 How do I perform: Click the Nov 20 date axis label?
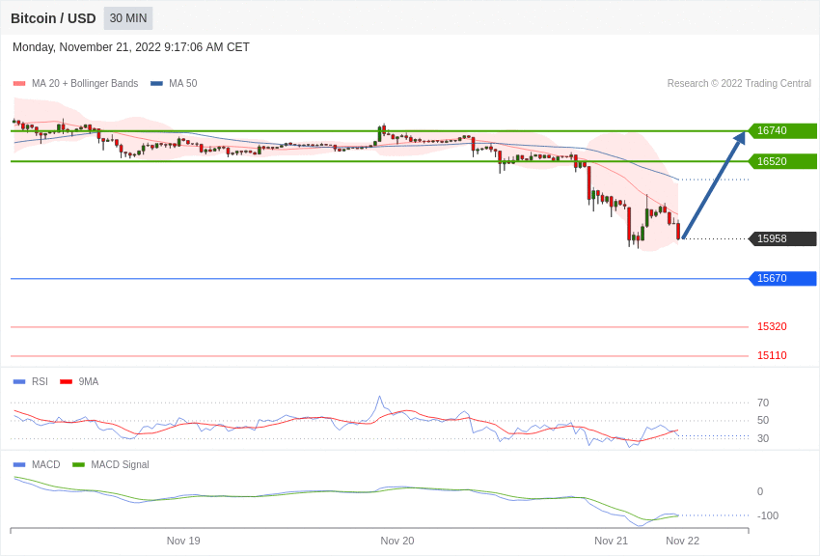click(396, 541)
